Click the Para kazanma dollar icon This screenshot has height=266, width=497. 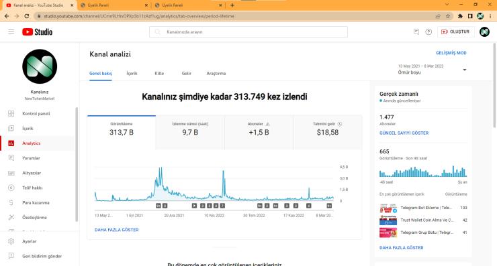(x=11, y=203)
